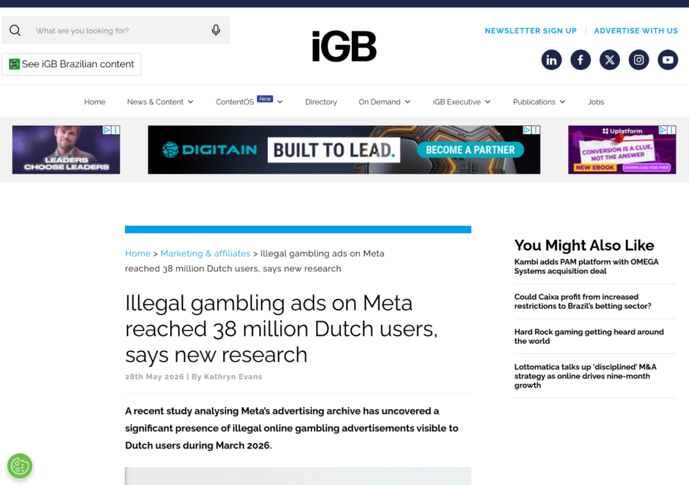689x485 pixels.
Task: Click Newsletter Sign Up link
Action: pos(530,31)
